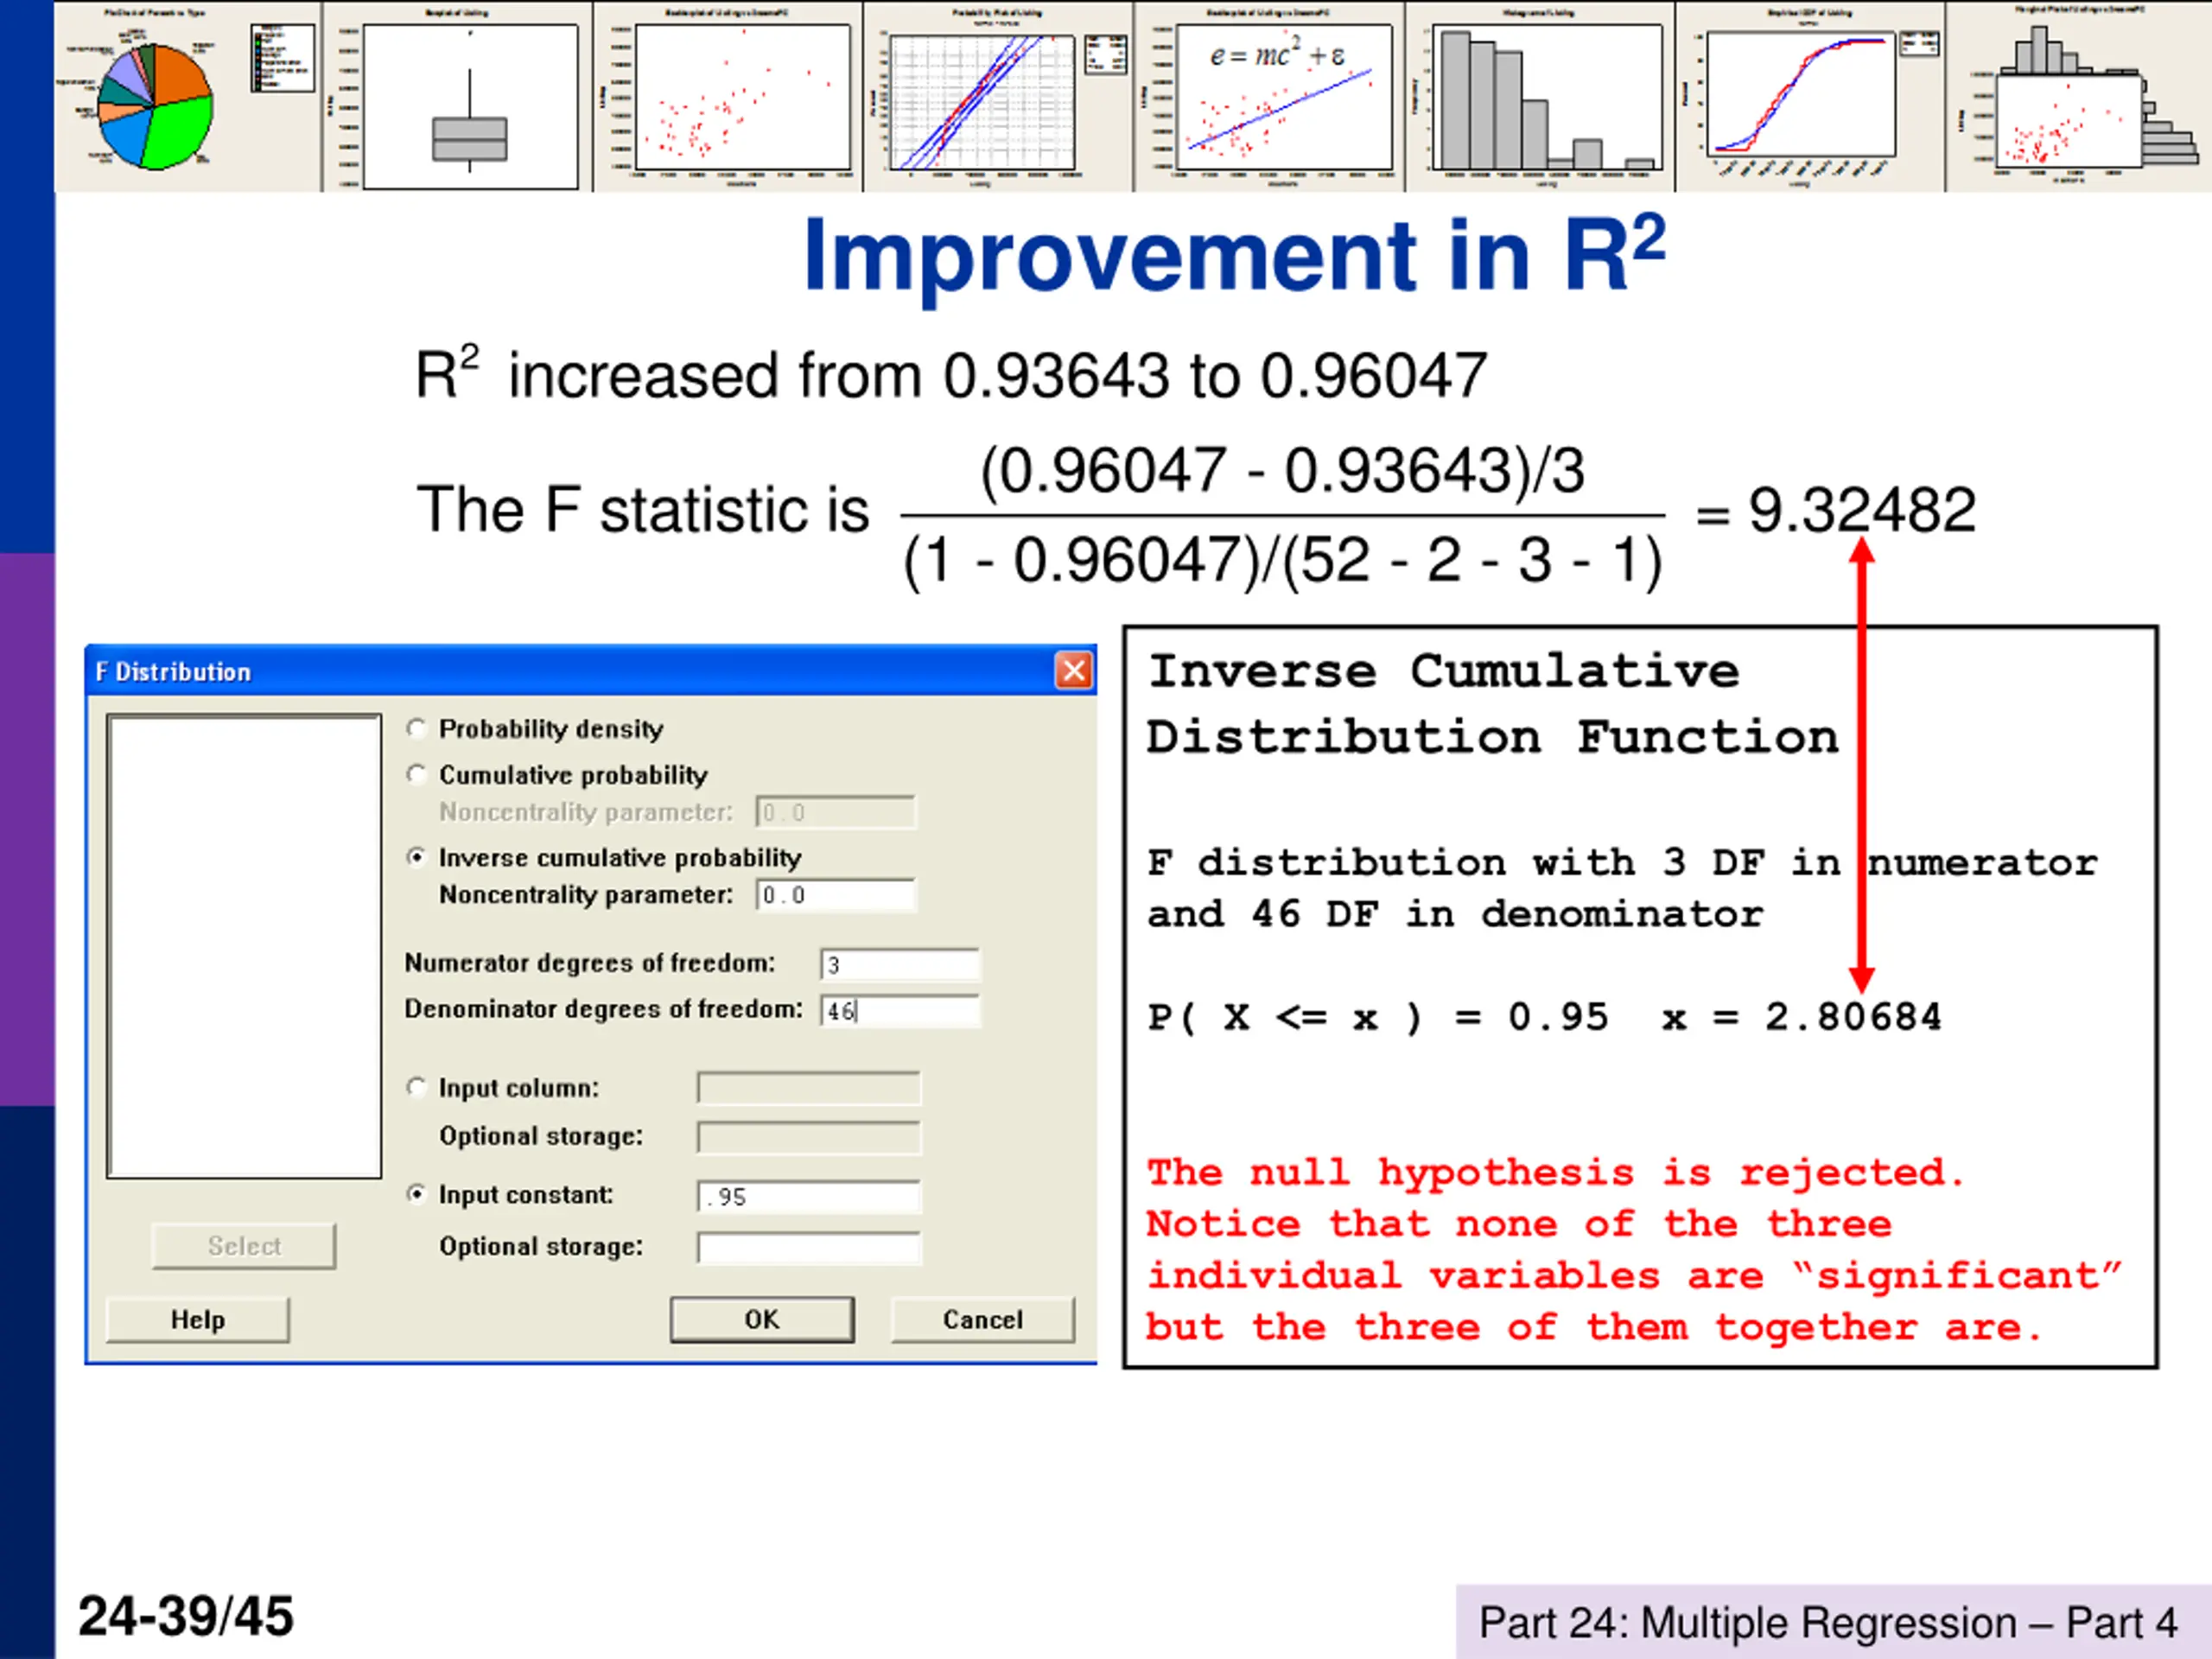Click the disabled Noncentrality parameter field
Screen dimensions: 2212x1659
pyautogui.click(x=835, y=812)
